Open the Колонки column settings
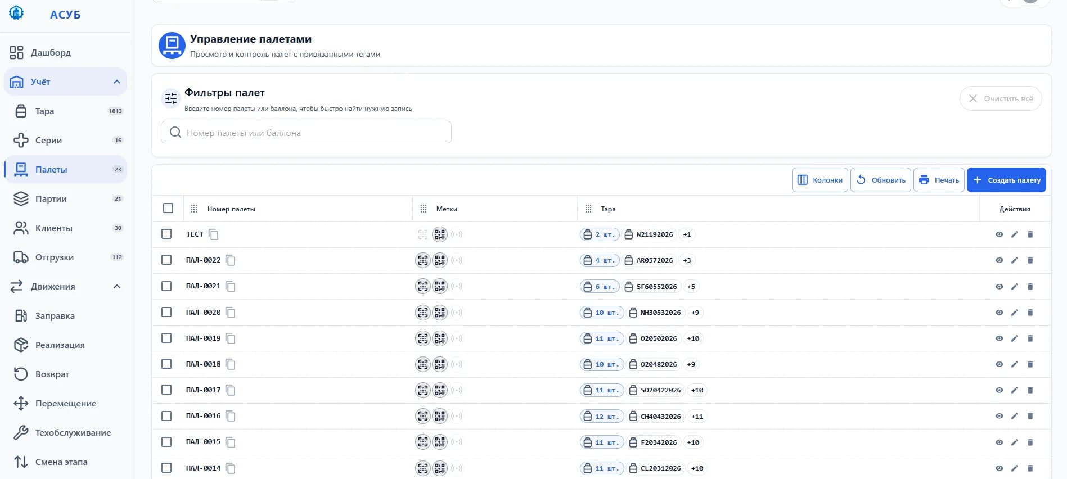The width and height of the screenshot is (1067, 479). (820, 180)
